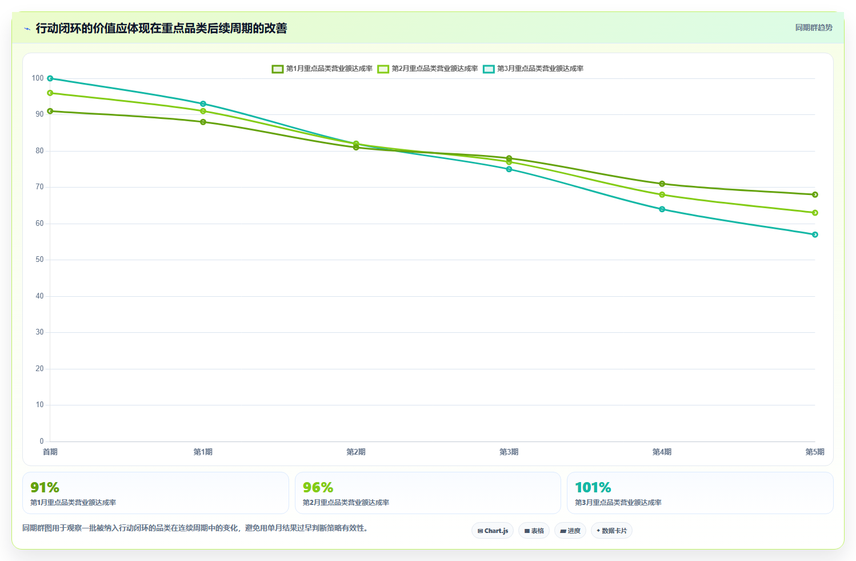
Task: Click the 第2期 x-axis label
Action: tap(356, 452)
